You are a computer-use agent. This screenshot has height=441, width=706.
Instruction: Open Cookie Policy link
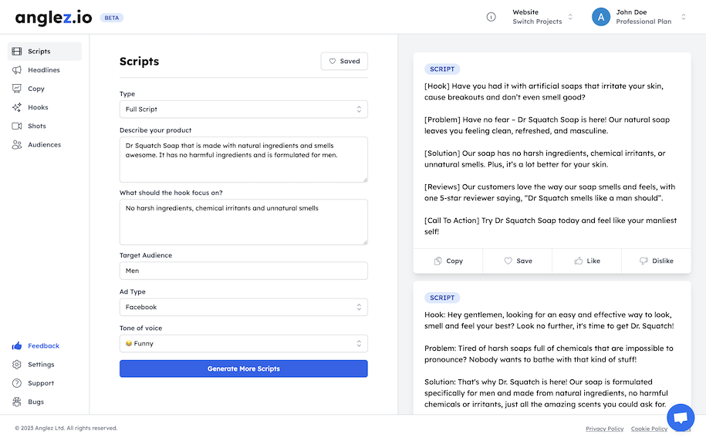pyautogui.click(x=649, y=429)
